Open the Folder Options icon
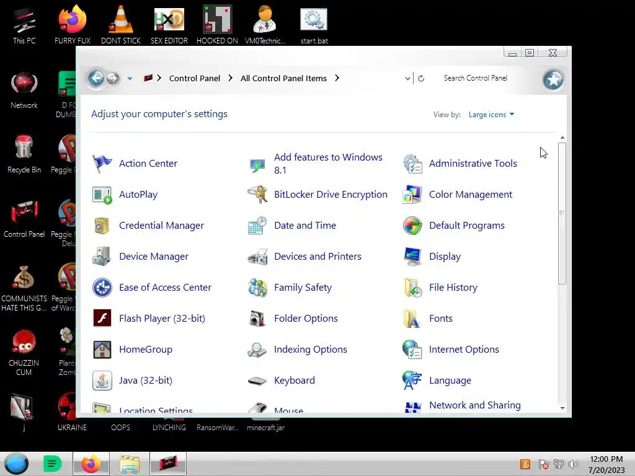The image size is (635, 476). (x=257, y=318)
